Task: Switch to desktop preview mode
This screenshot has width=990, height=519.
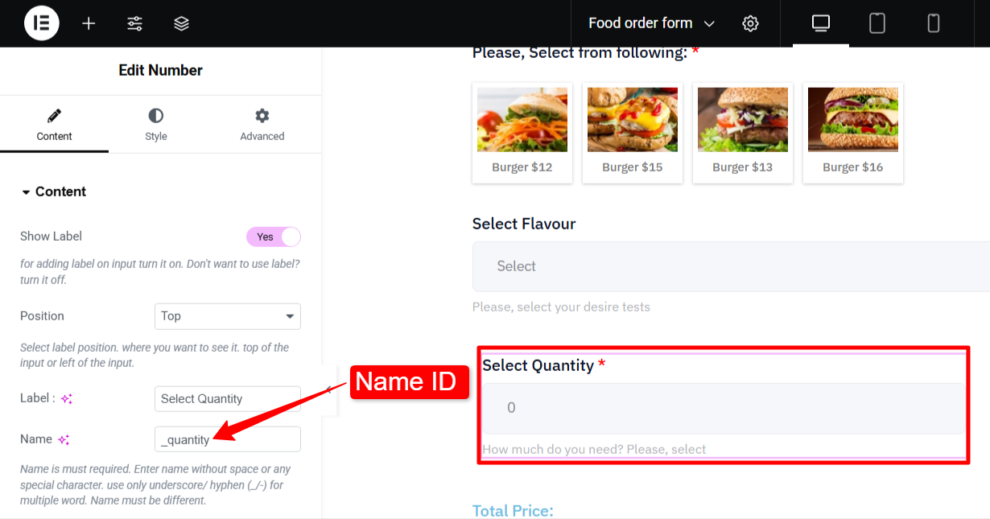Action: point(821,23)
